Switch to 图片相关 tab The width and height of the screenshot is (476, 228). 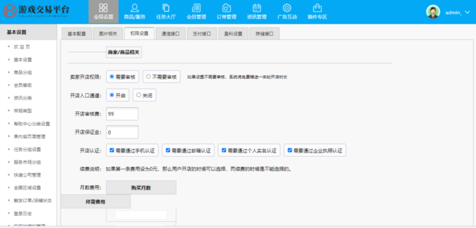[108, 34]
